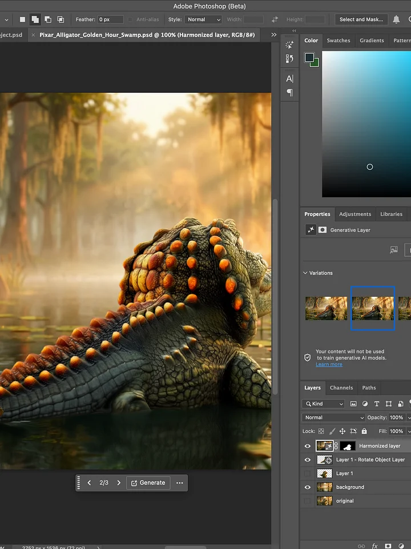Open Paragraph panel icon in dock
The height and width of the screenshot is (549, 411).
[x=289, y=93]
